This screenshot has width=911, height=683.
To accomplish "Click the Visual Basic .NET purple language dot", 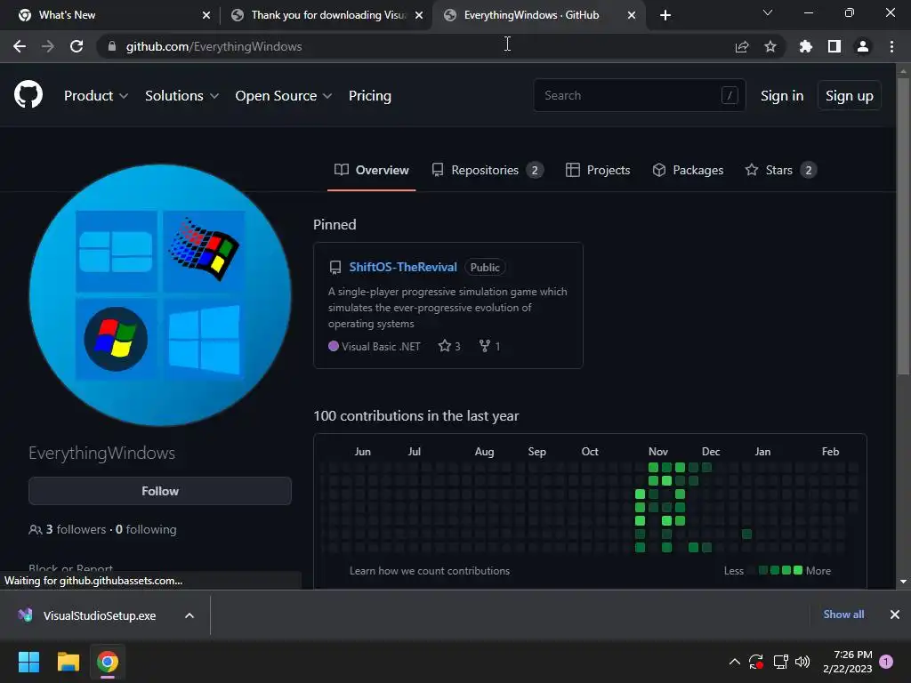I will pyautogui.click(x=334, y=346).
